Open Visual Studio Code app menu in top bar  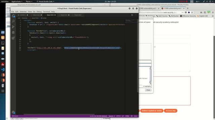click(x=45, y=1)
